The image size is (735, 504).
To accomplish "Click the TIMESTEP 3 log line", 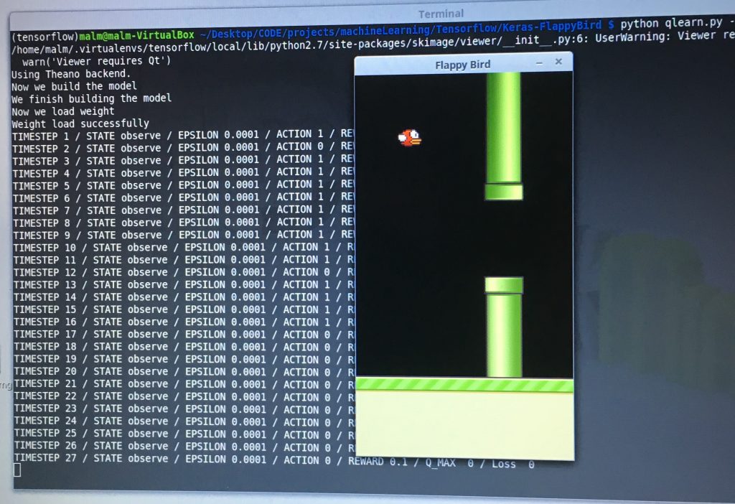I will pyautogui.click(x=183, y=160).
